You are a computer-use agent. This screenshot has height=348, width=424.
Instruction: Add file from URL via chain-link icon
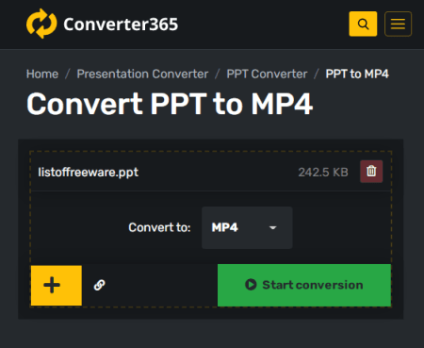(100, 285)
